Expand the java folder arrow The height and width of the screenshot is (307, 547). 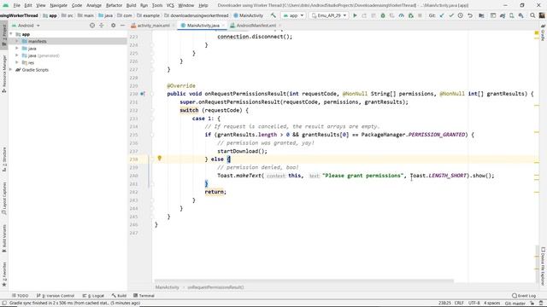click(17, 49)
